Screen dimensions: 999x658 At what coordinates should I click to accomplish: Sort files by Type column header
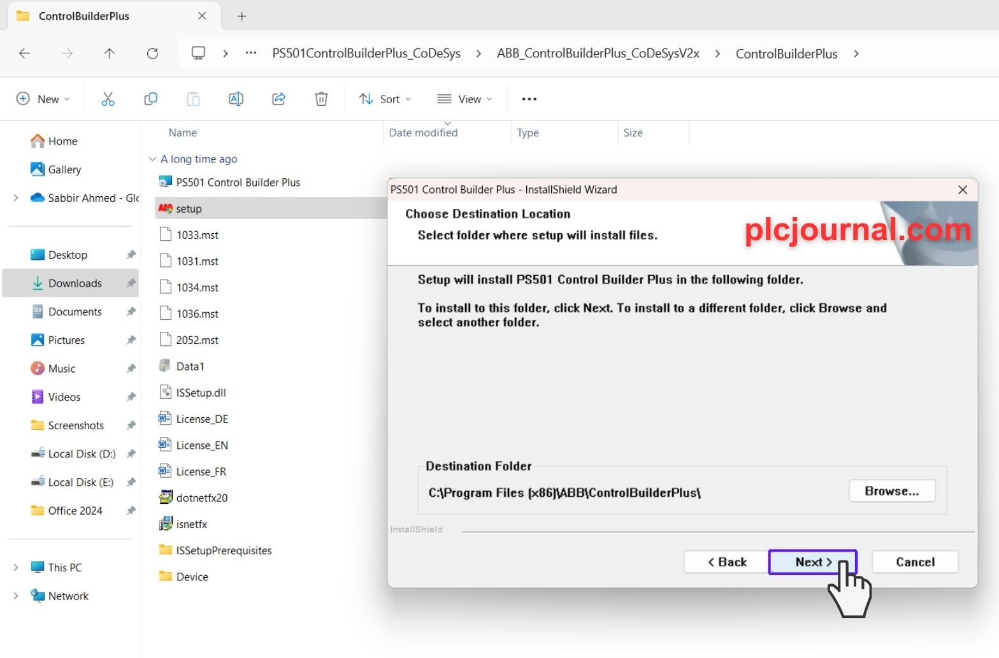(x=528, y=132)
